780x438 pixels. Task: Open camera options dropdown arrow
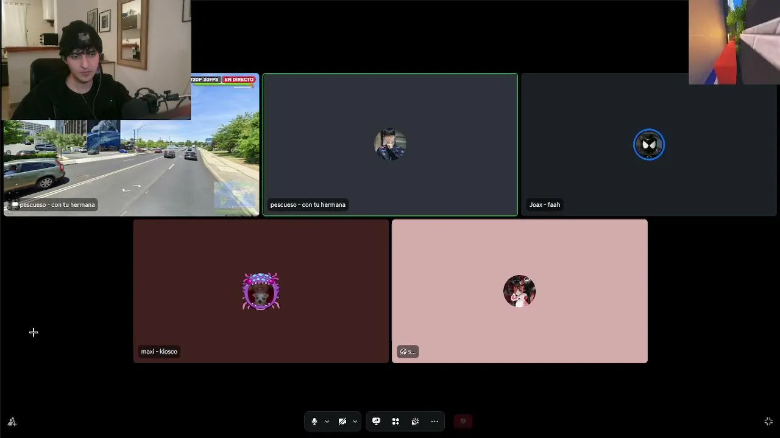click(x=355, y=421)
